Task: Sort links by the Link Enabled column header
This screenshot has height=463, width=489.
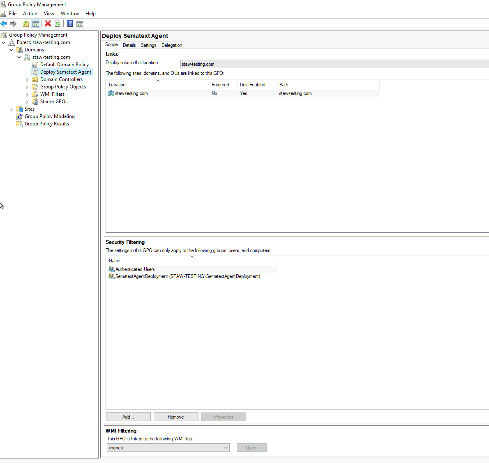Action: coord(257,85)
